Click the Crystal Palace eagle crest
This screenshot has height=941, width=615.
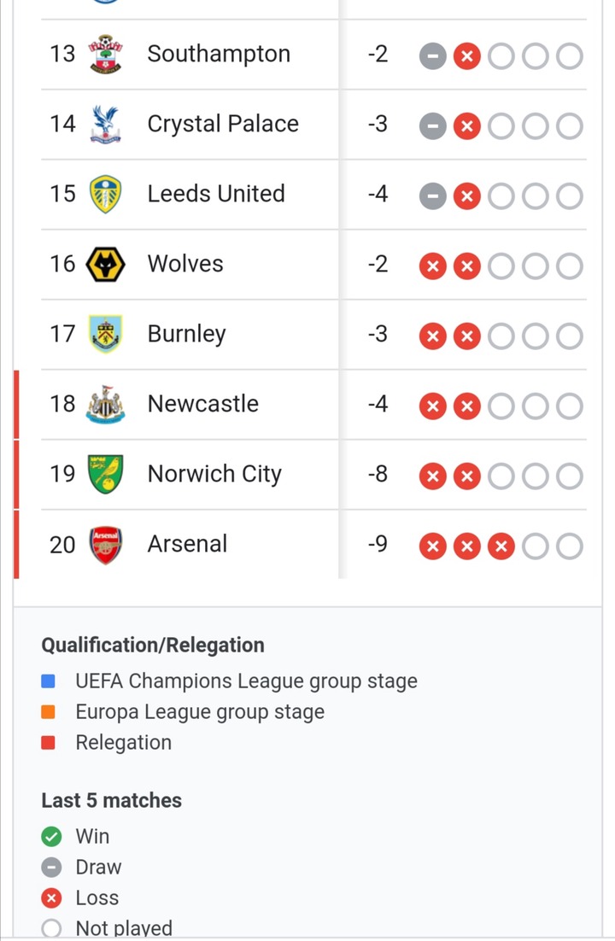coord(106,124)
